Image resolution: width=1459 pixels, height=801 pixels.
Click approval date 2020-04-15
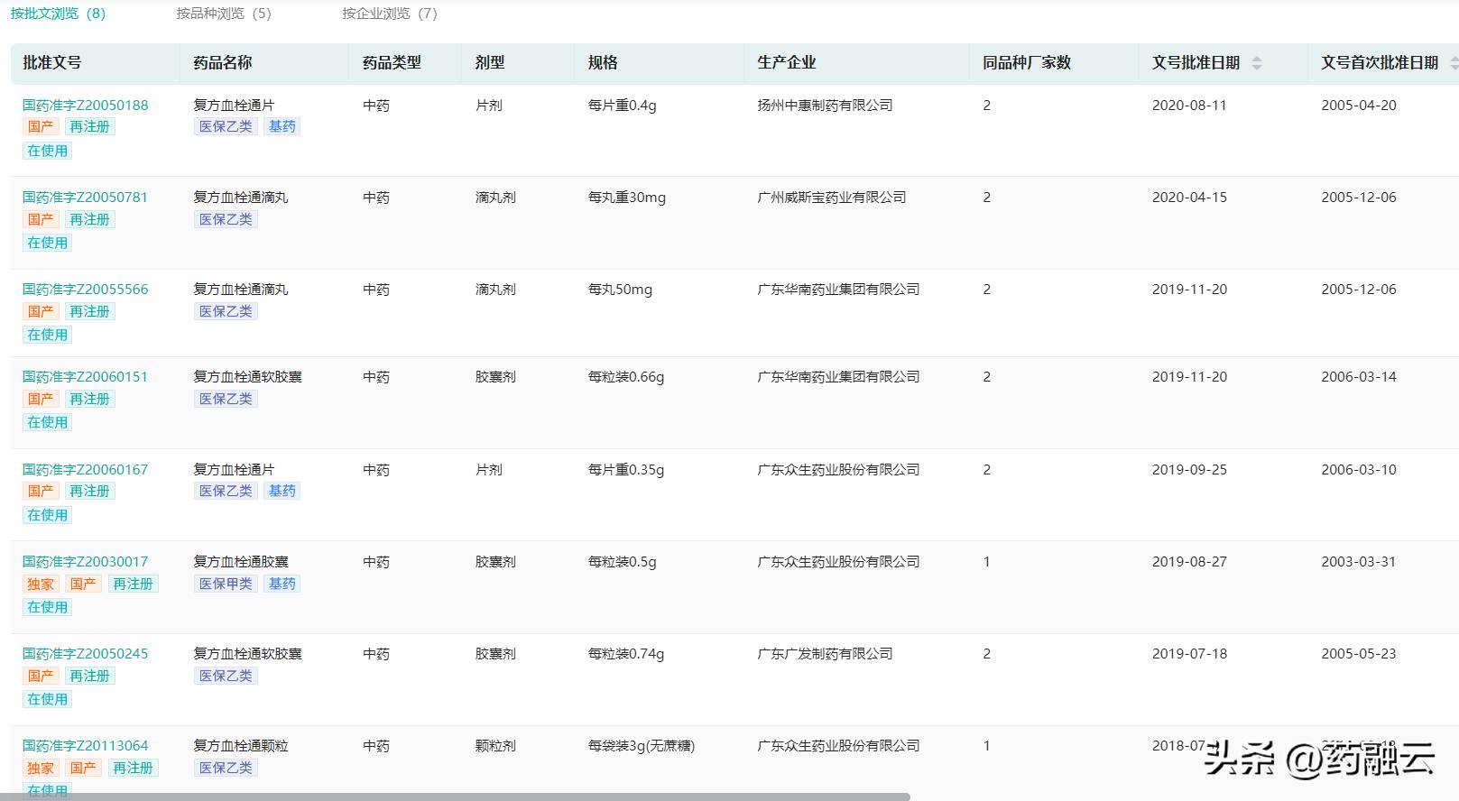1189,197
